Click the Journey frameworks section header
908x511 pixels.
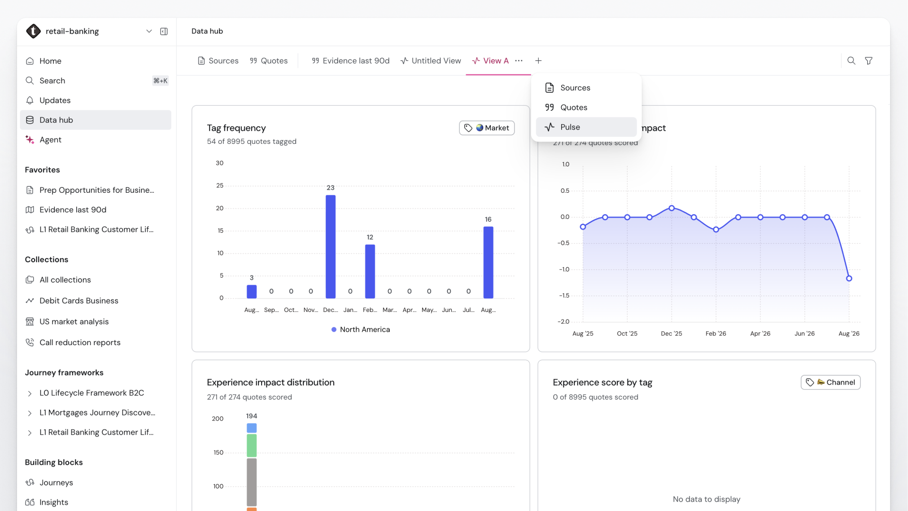[64, 373]
